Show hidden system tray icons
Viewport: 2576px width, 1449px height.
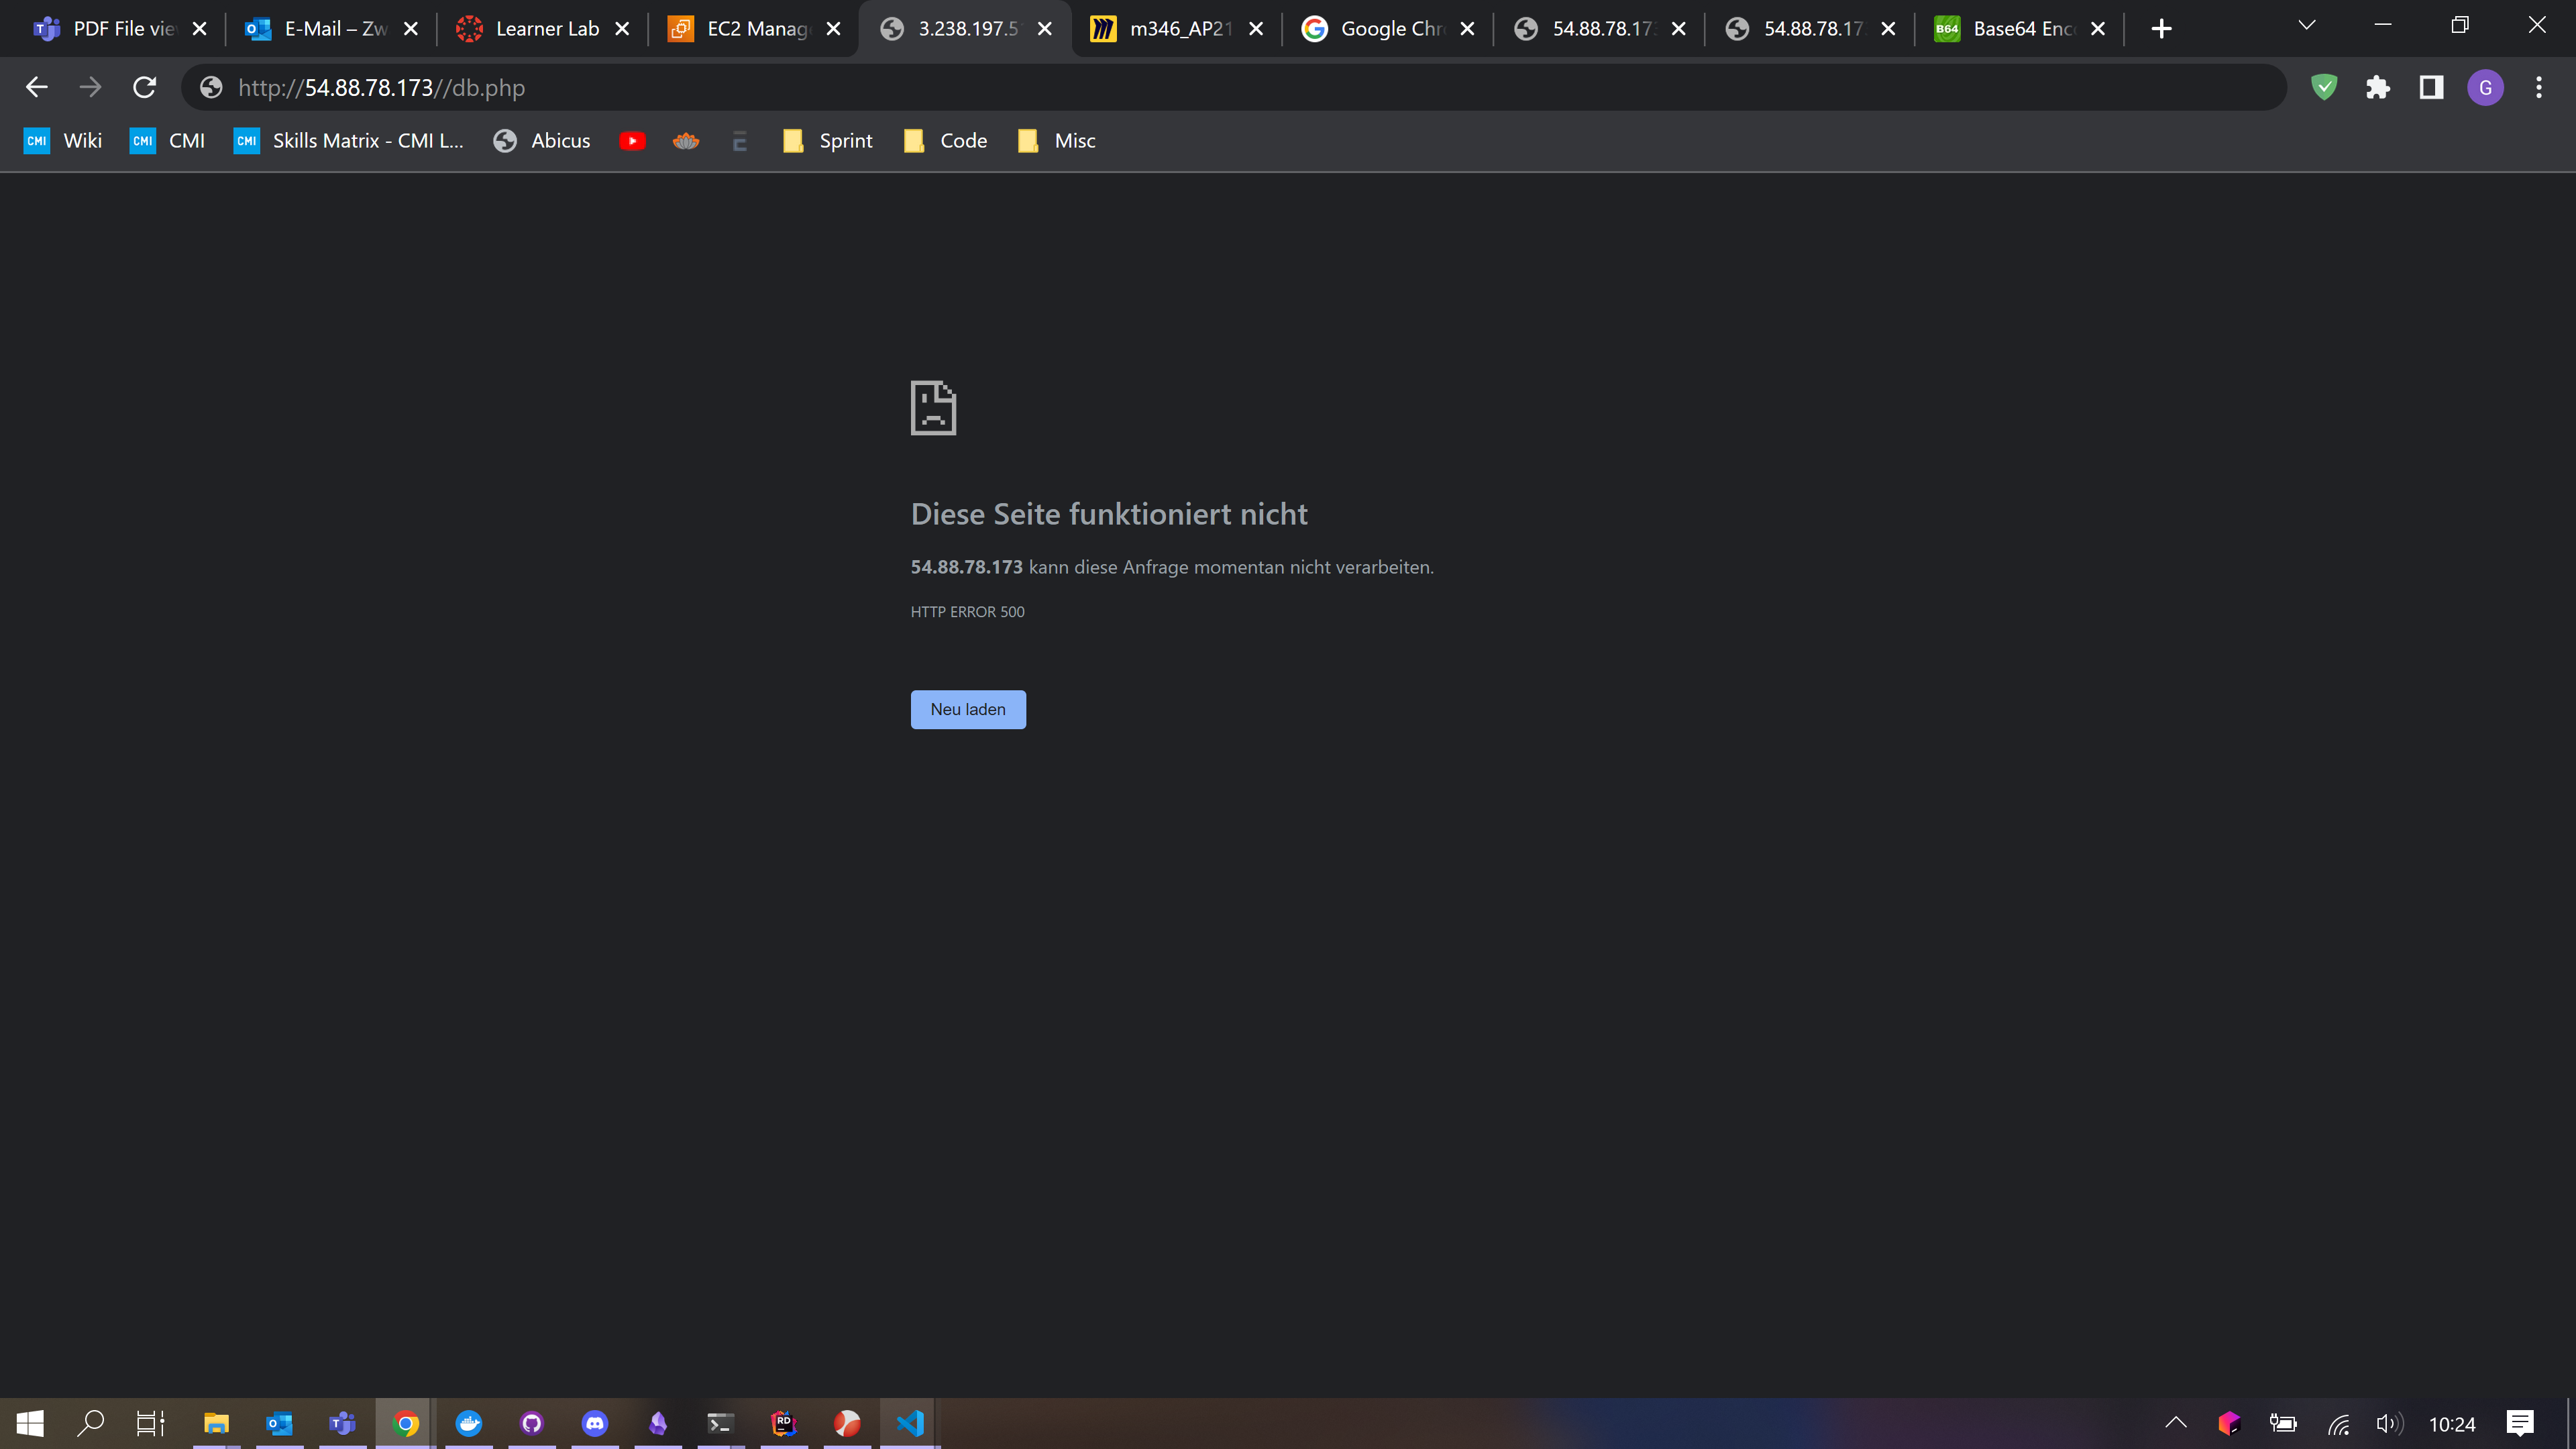coord(2175,1423)
